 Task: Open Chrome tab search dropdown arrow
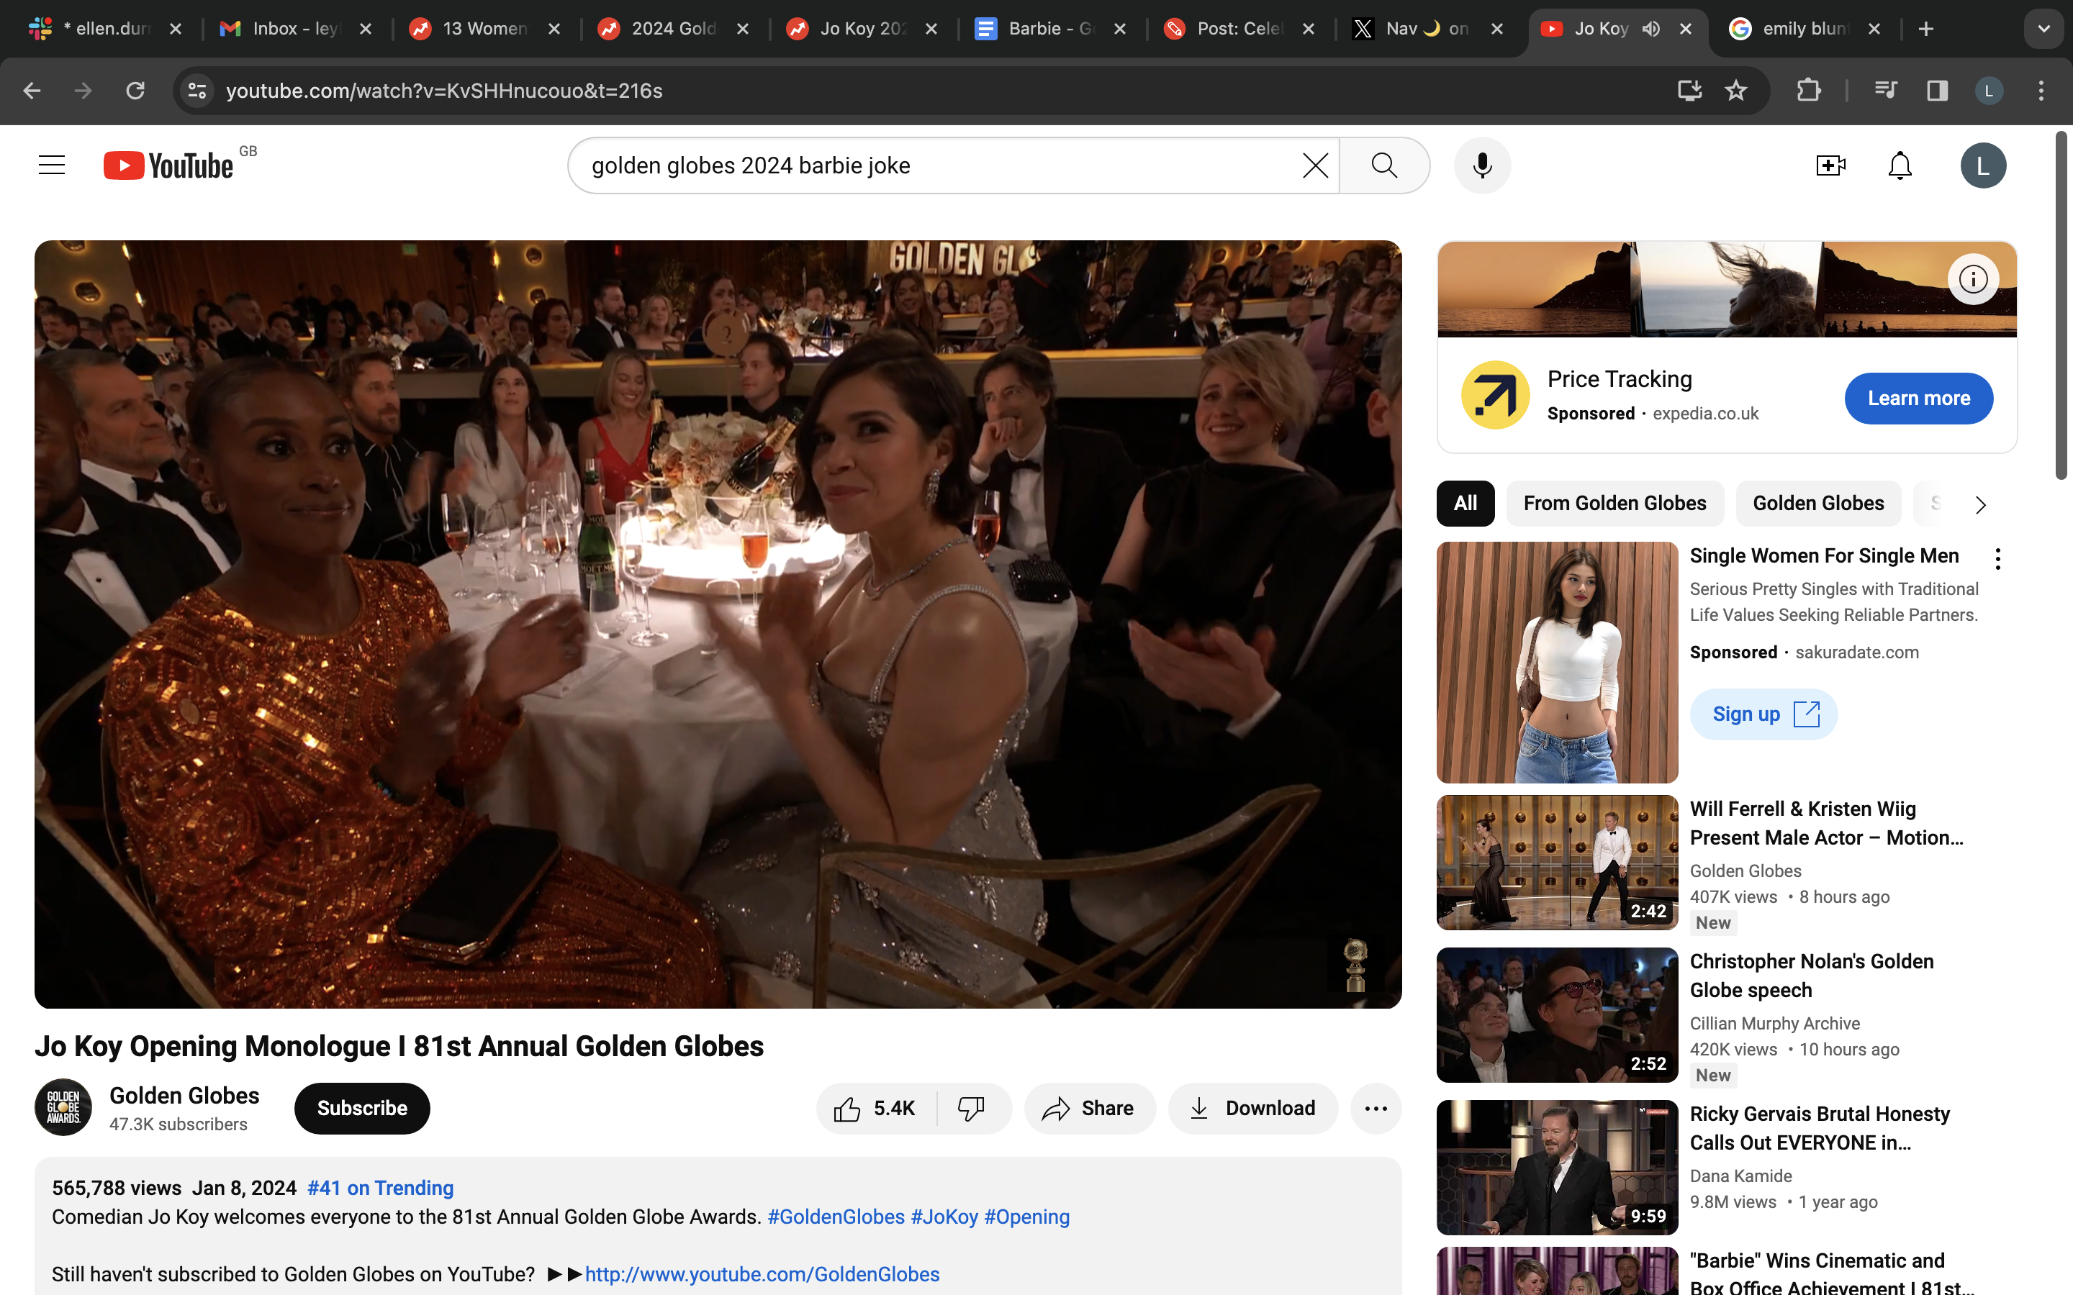point(2043,29)
